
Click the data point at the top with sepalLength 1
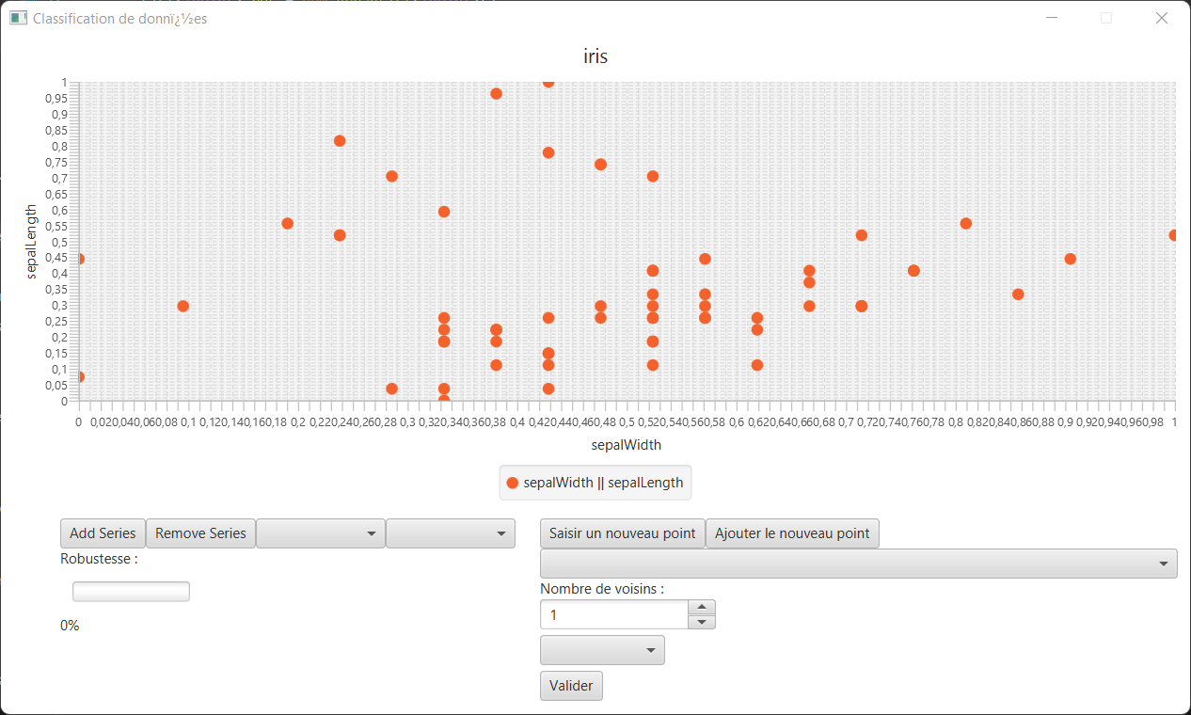[x=548, y=82]
